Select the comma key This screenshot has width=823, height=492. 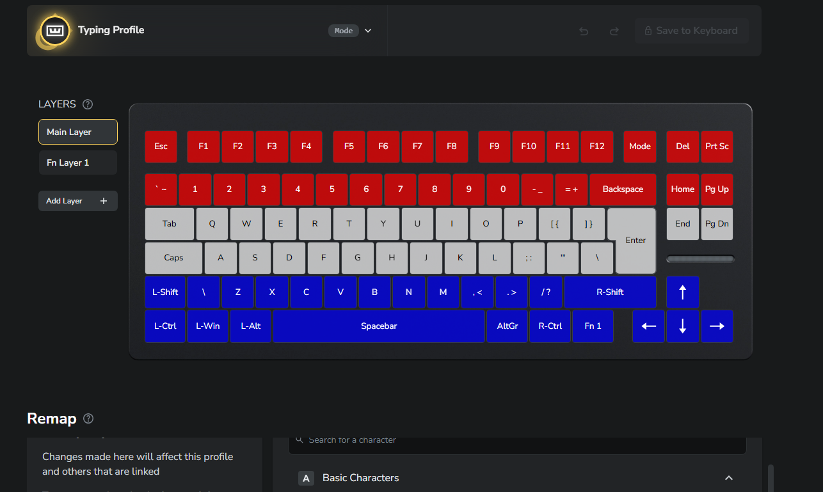[x=477, y=292]
